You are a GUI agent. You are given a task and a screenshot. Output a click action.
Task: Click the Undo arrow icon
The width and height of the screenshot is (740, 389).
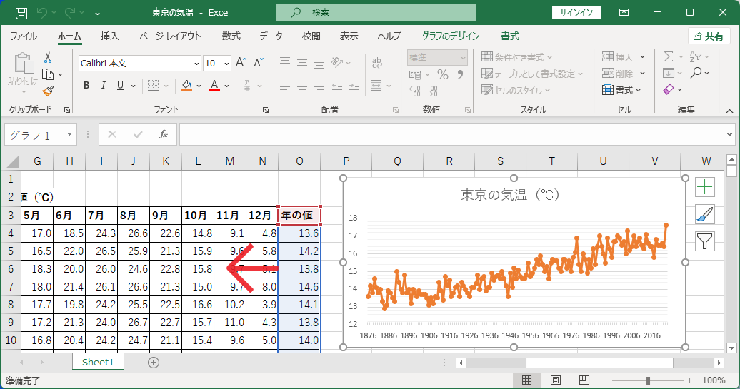[x=42, y=13]
